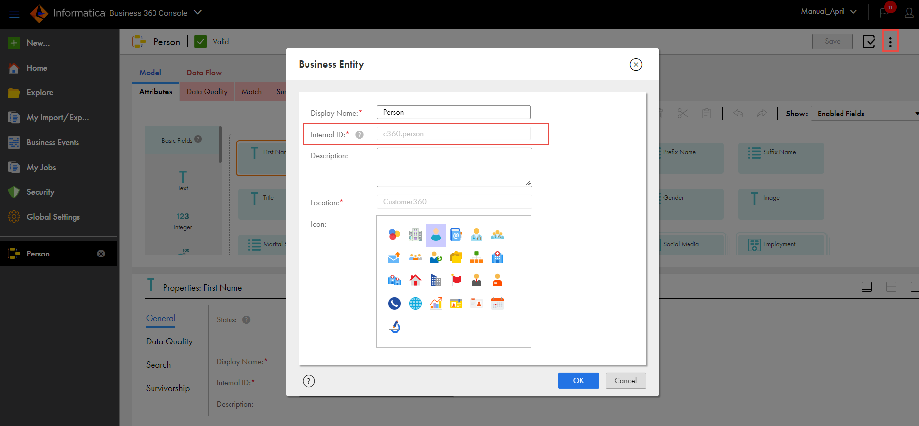This screenshot has width=919, height=426.
Task: Select the Match sub-tab
Action: click(252, 92)
